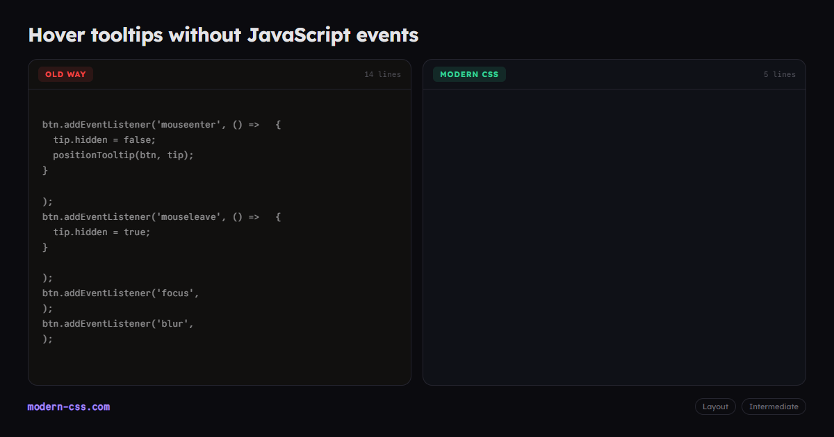Viewport: 834px width, 437px height.
Task: Click the opening brace after mouseleave arrow
Action: pos(278,216)
